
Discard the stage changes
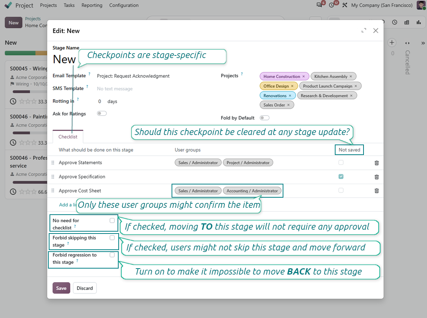point(85,288)
